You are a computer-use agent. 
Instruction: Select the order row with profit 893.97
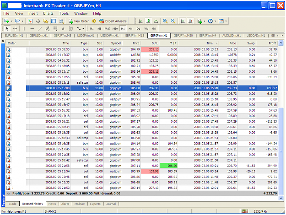click(142, 88)
